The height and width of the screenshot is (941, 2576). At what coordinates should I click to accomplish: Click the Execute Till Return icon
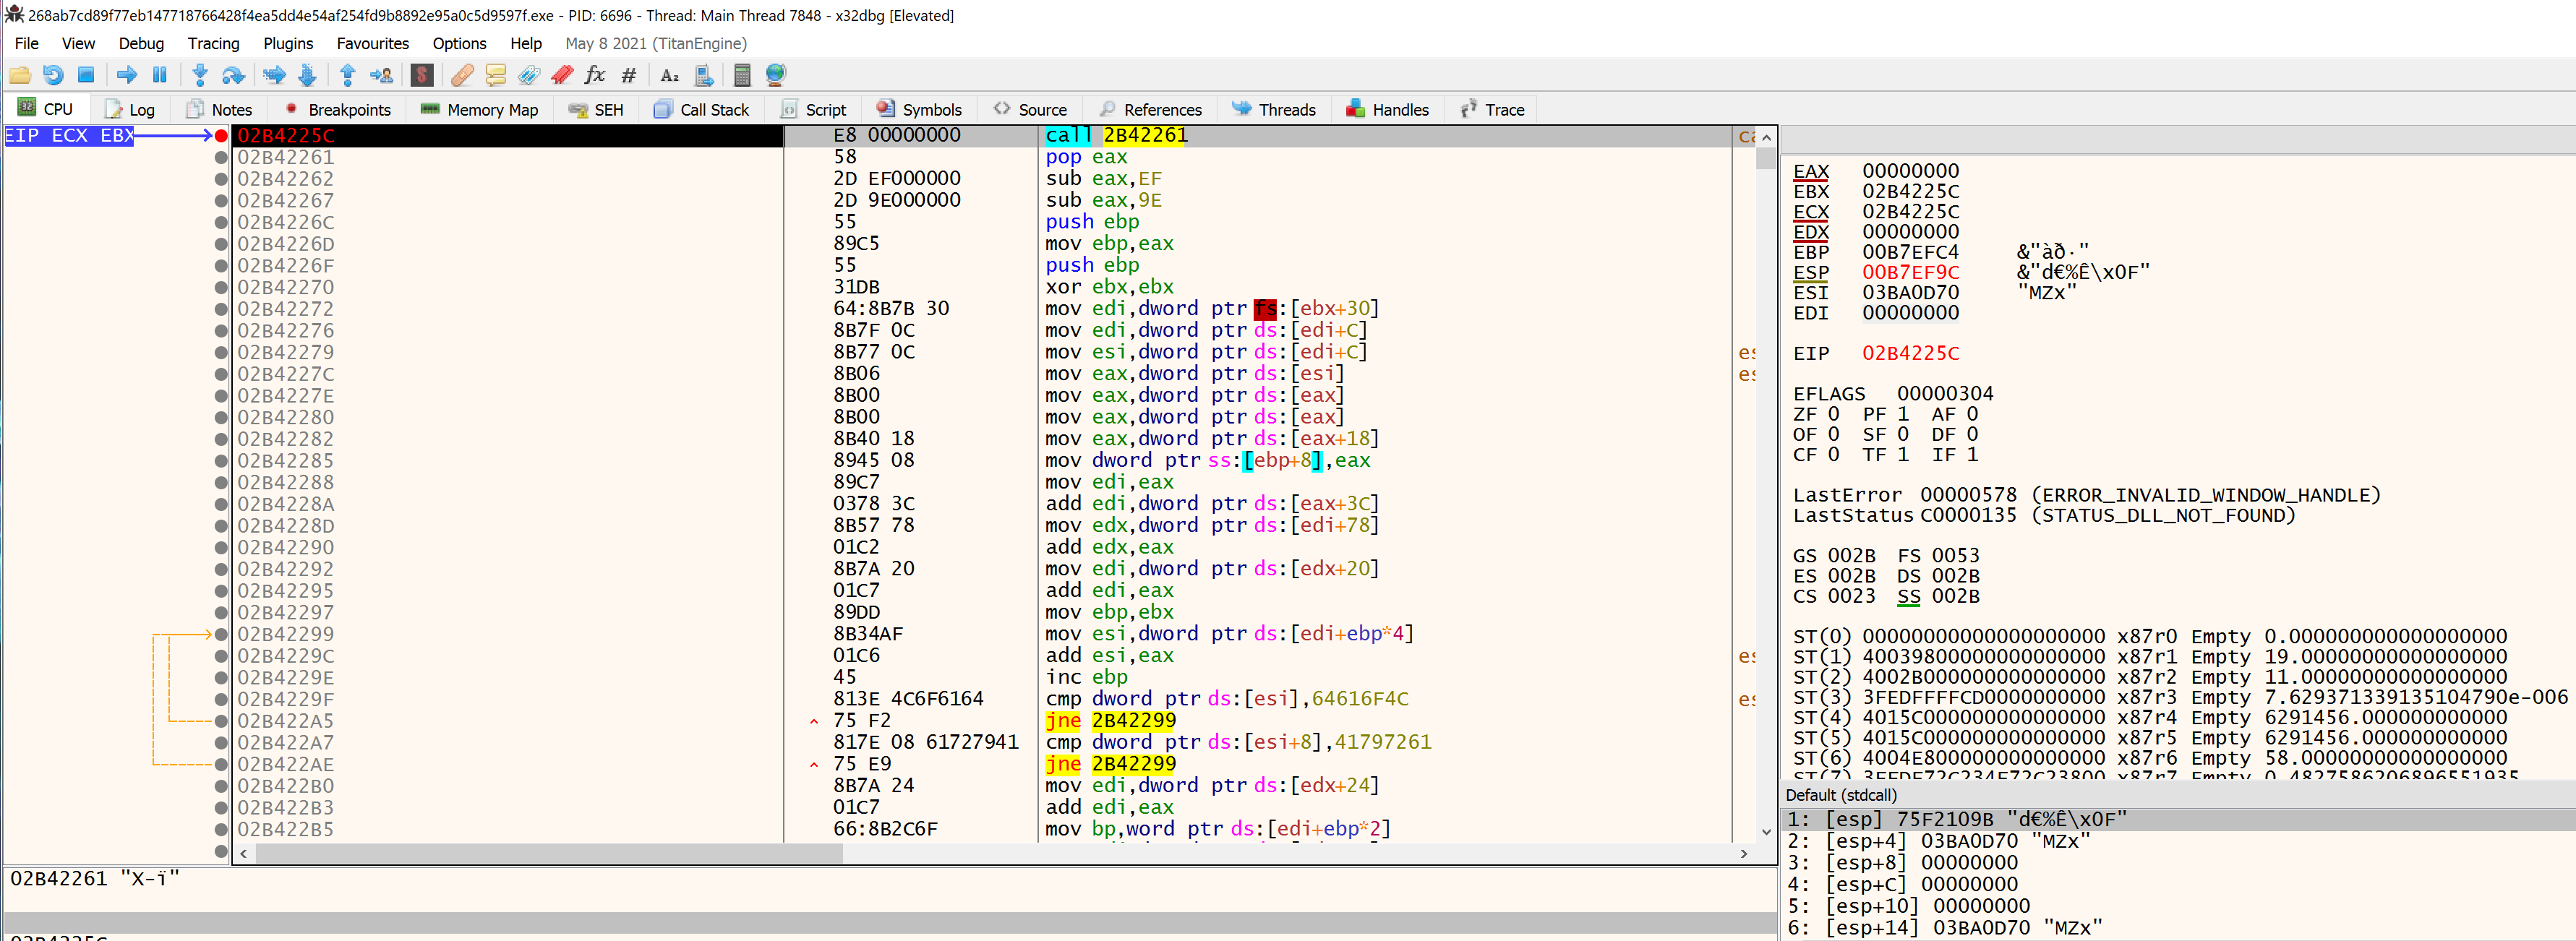(x=348, y=75)
